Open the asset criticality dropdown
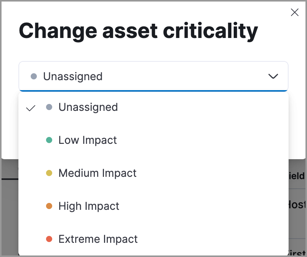Viewport: 307px width, 257px height. (x=153, y=76)
